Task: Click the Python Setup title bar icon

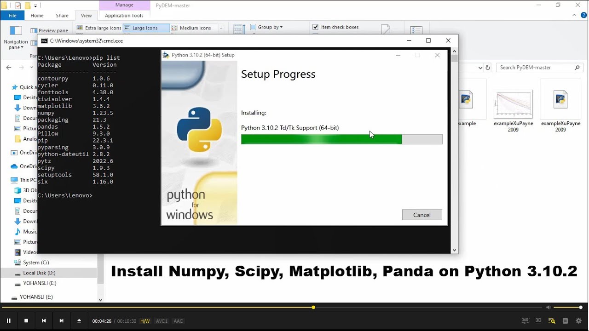Action: tap(166, 55)
